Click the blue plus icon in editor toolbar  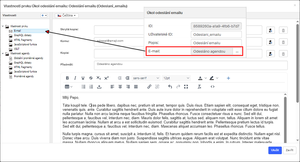(x=228, y=78)
